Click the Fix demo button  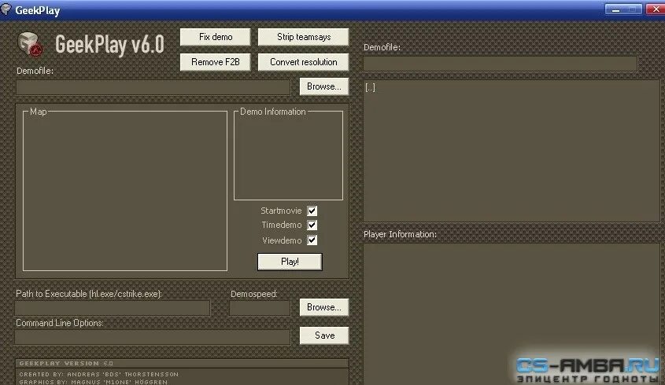point(216,37)
